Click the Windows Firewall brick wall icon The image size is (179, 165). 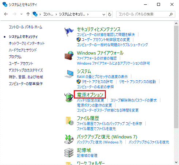tap(69, 55)
